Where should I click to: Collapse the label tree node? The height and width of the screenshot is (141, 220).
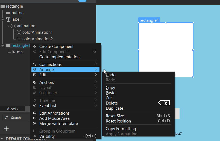tap(3, 20)
